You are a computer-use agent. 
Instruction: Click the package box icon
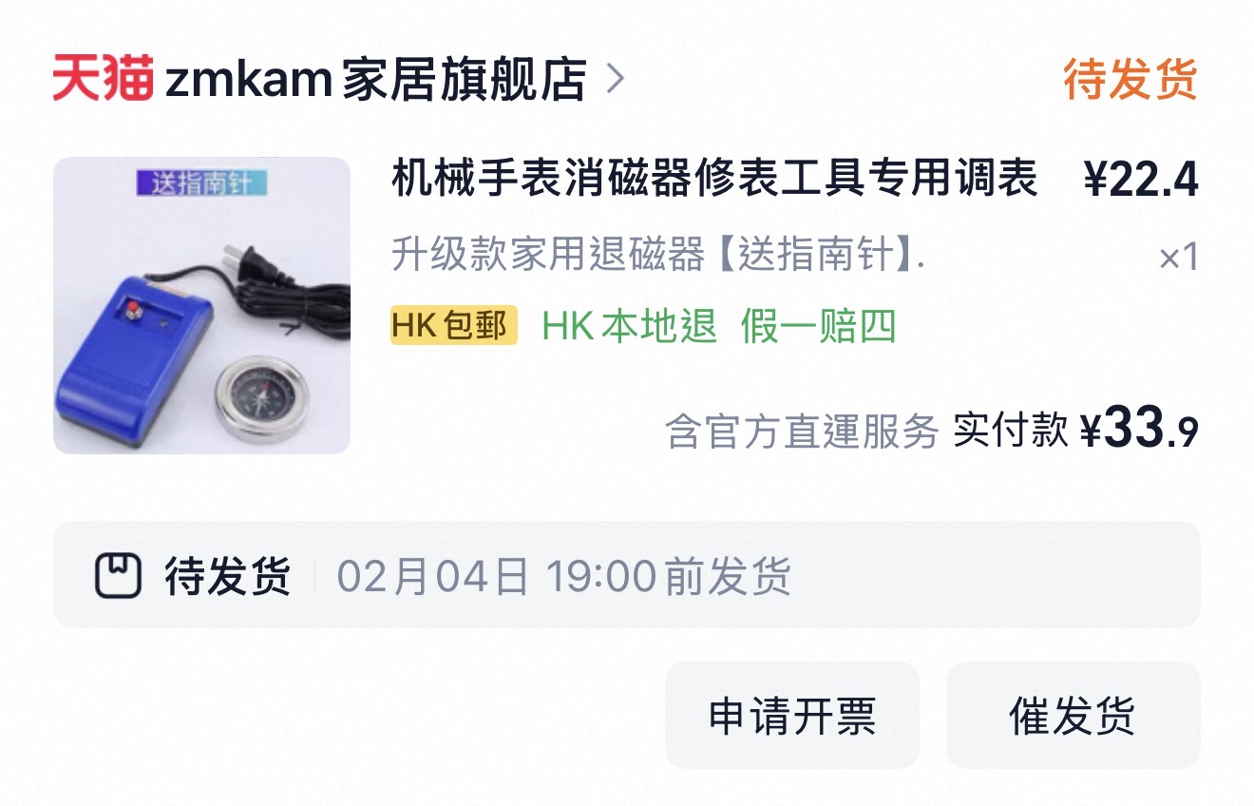click(118, 575)
